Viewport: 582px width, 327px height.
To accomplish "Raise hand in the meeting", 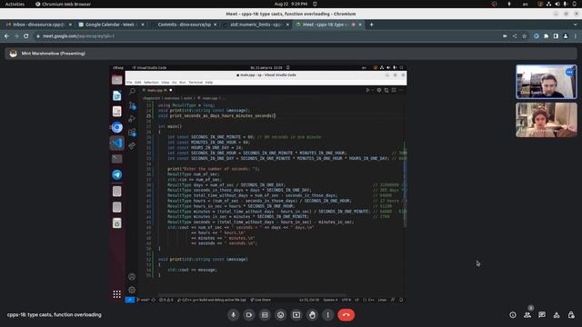I will click(x=312, y=315).
